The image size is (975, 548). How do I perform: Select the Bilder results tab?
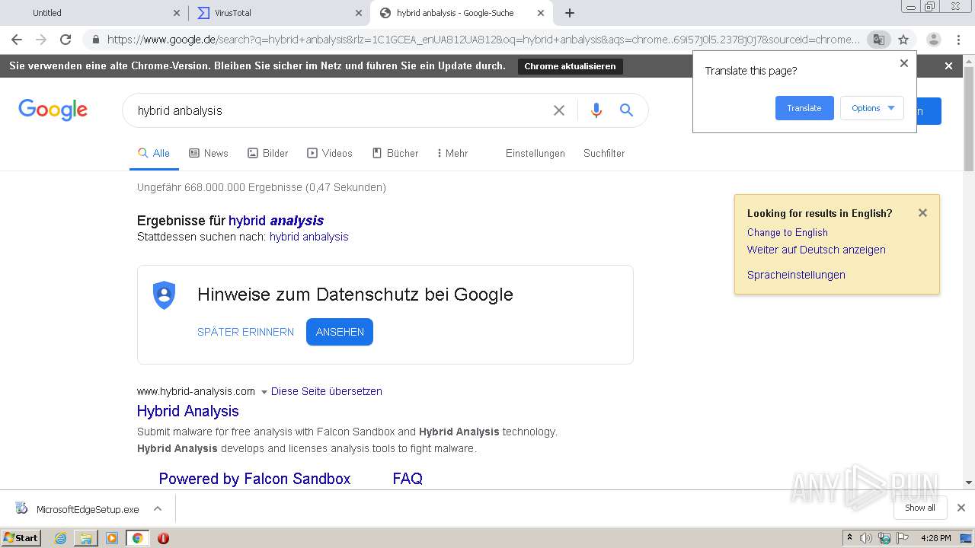pyautogui.click(x=268, y=153)
